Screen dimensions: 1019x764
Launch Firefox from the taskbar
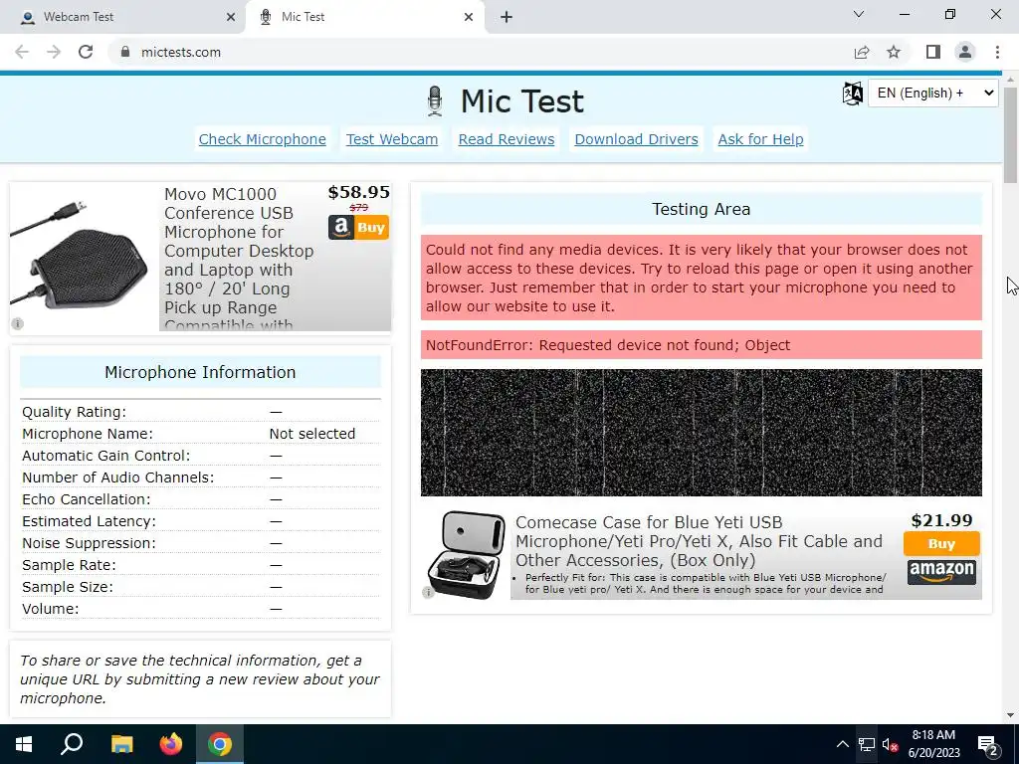pyautogui.click(x=171, y=744)
